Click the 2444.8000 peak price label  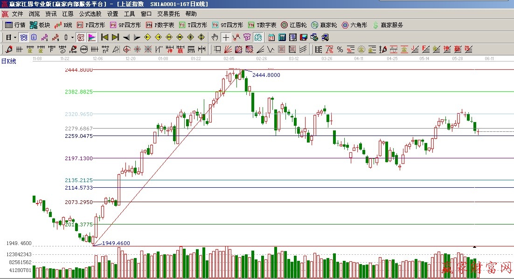coord(266,75)
